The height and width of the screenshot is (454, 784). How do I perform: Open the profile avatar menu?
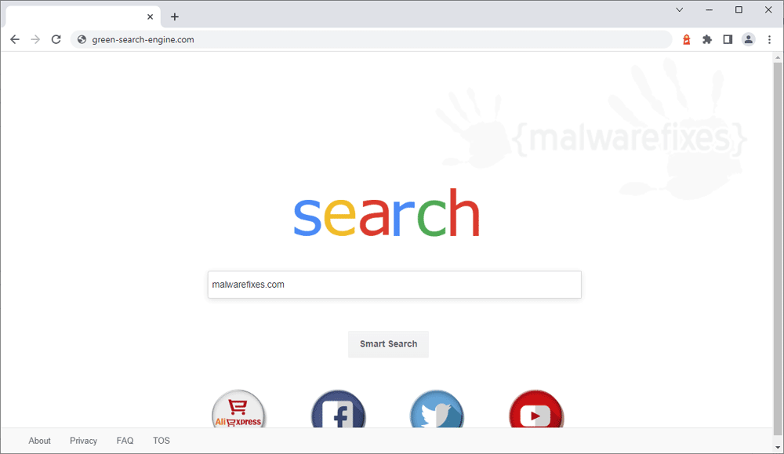coord(748,39)
